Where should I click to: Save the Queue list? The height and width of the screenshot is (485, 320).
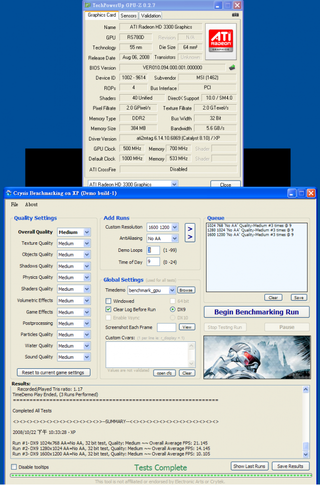298,298
